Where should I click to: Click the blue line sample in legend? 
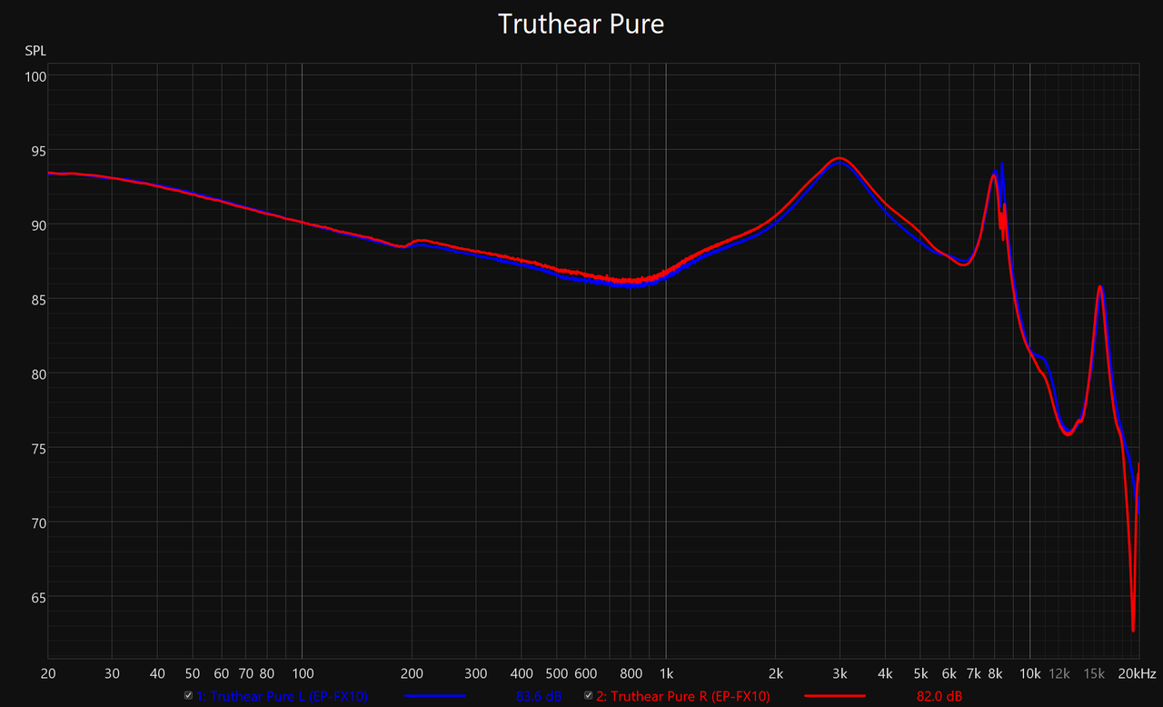[433, 696]
